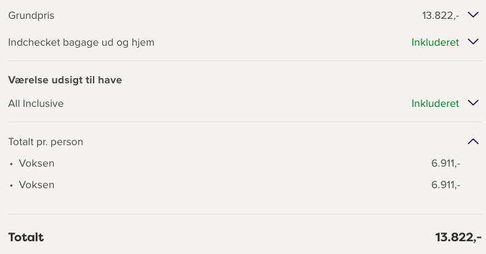Collapse the Totalt pr. person section
This screenshot has height=254, width=486.
(x=473, y=141)
